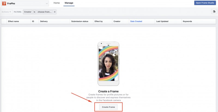Switch to the Home tab

click(57, 3)
